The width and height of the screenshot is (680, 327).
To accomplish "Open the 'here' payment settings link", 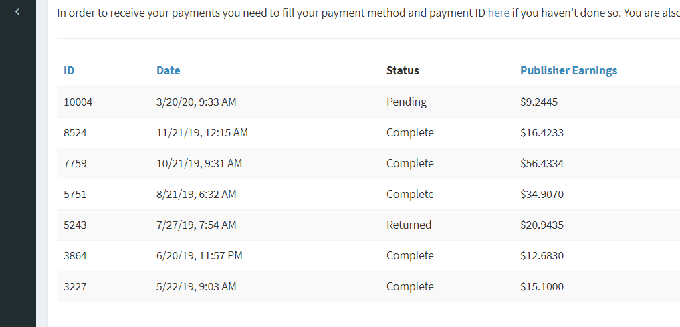I will pos(498,13).
